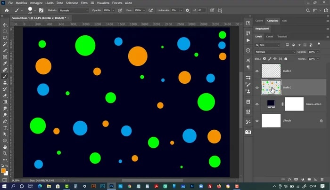
Task: Pick the Eraser tool
Action: tap(5, 95)
